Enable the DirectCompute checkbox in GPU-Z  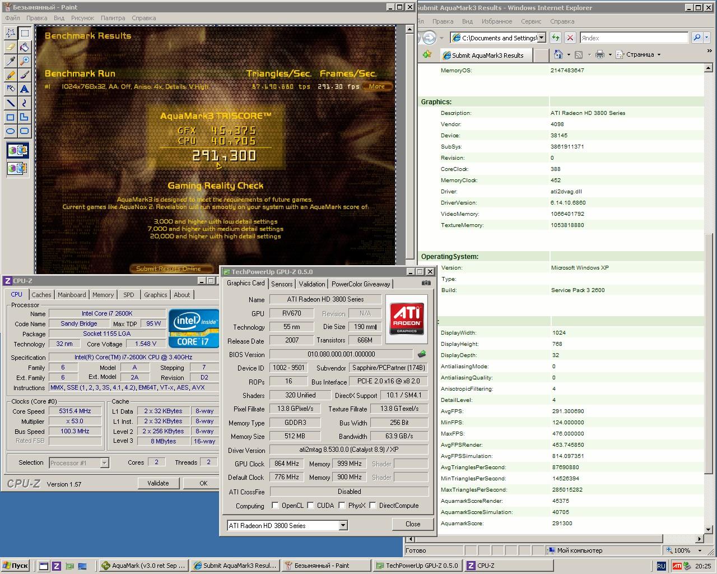373,506
